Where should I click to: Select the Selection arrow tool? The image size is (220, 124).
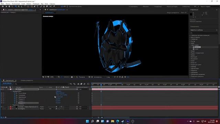(6, 7)
